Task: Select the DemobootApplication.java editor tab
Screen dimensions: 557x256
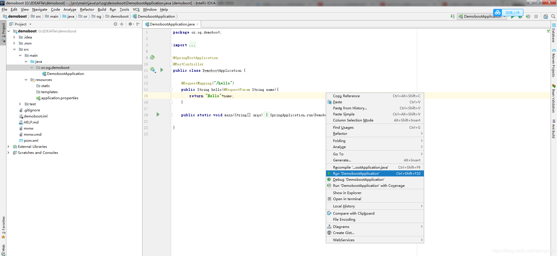Action: (x=172, y=24)
